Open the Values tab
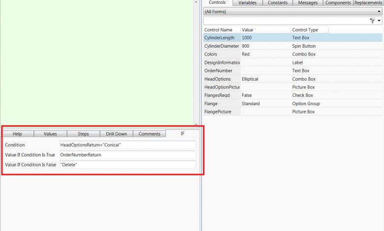The height and width of the screenshot is (231, 384). click(x=50, y=134)
